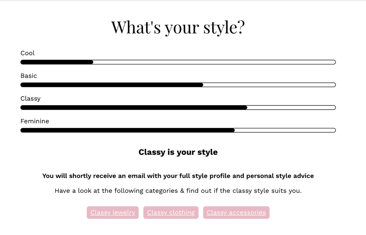Click the "Have a look at the following categories" sentence
The width and height of the screenshot is (366, 235).
(178, 191)
